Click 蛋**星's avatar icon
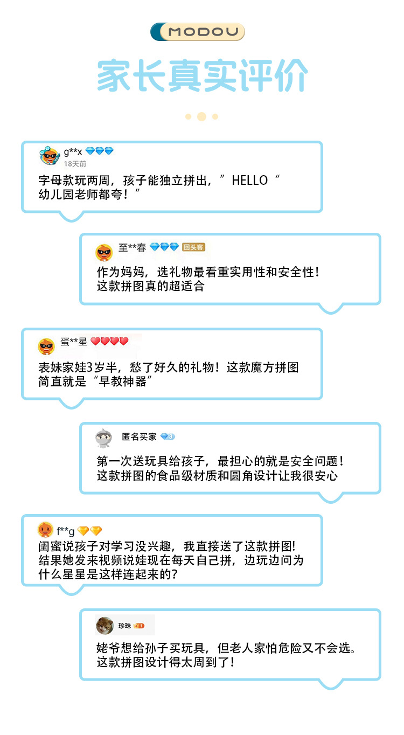404x735 pixels. coord(46,345)
